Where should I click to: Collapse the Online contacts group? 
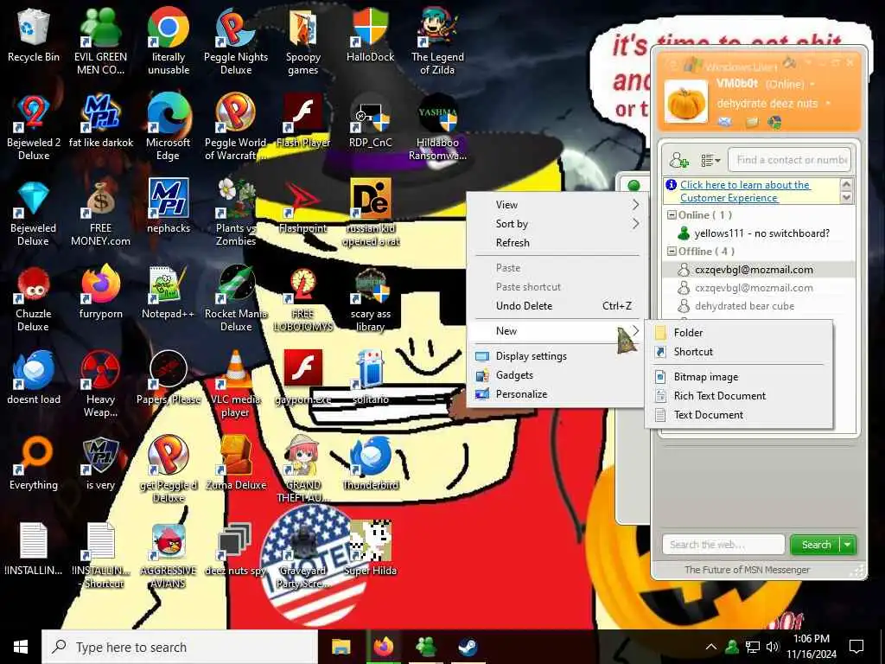(x=672, y=215)
